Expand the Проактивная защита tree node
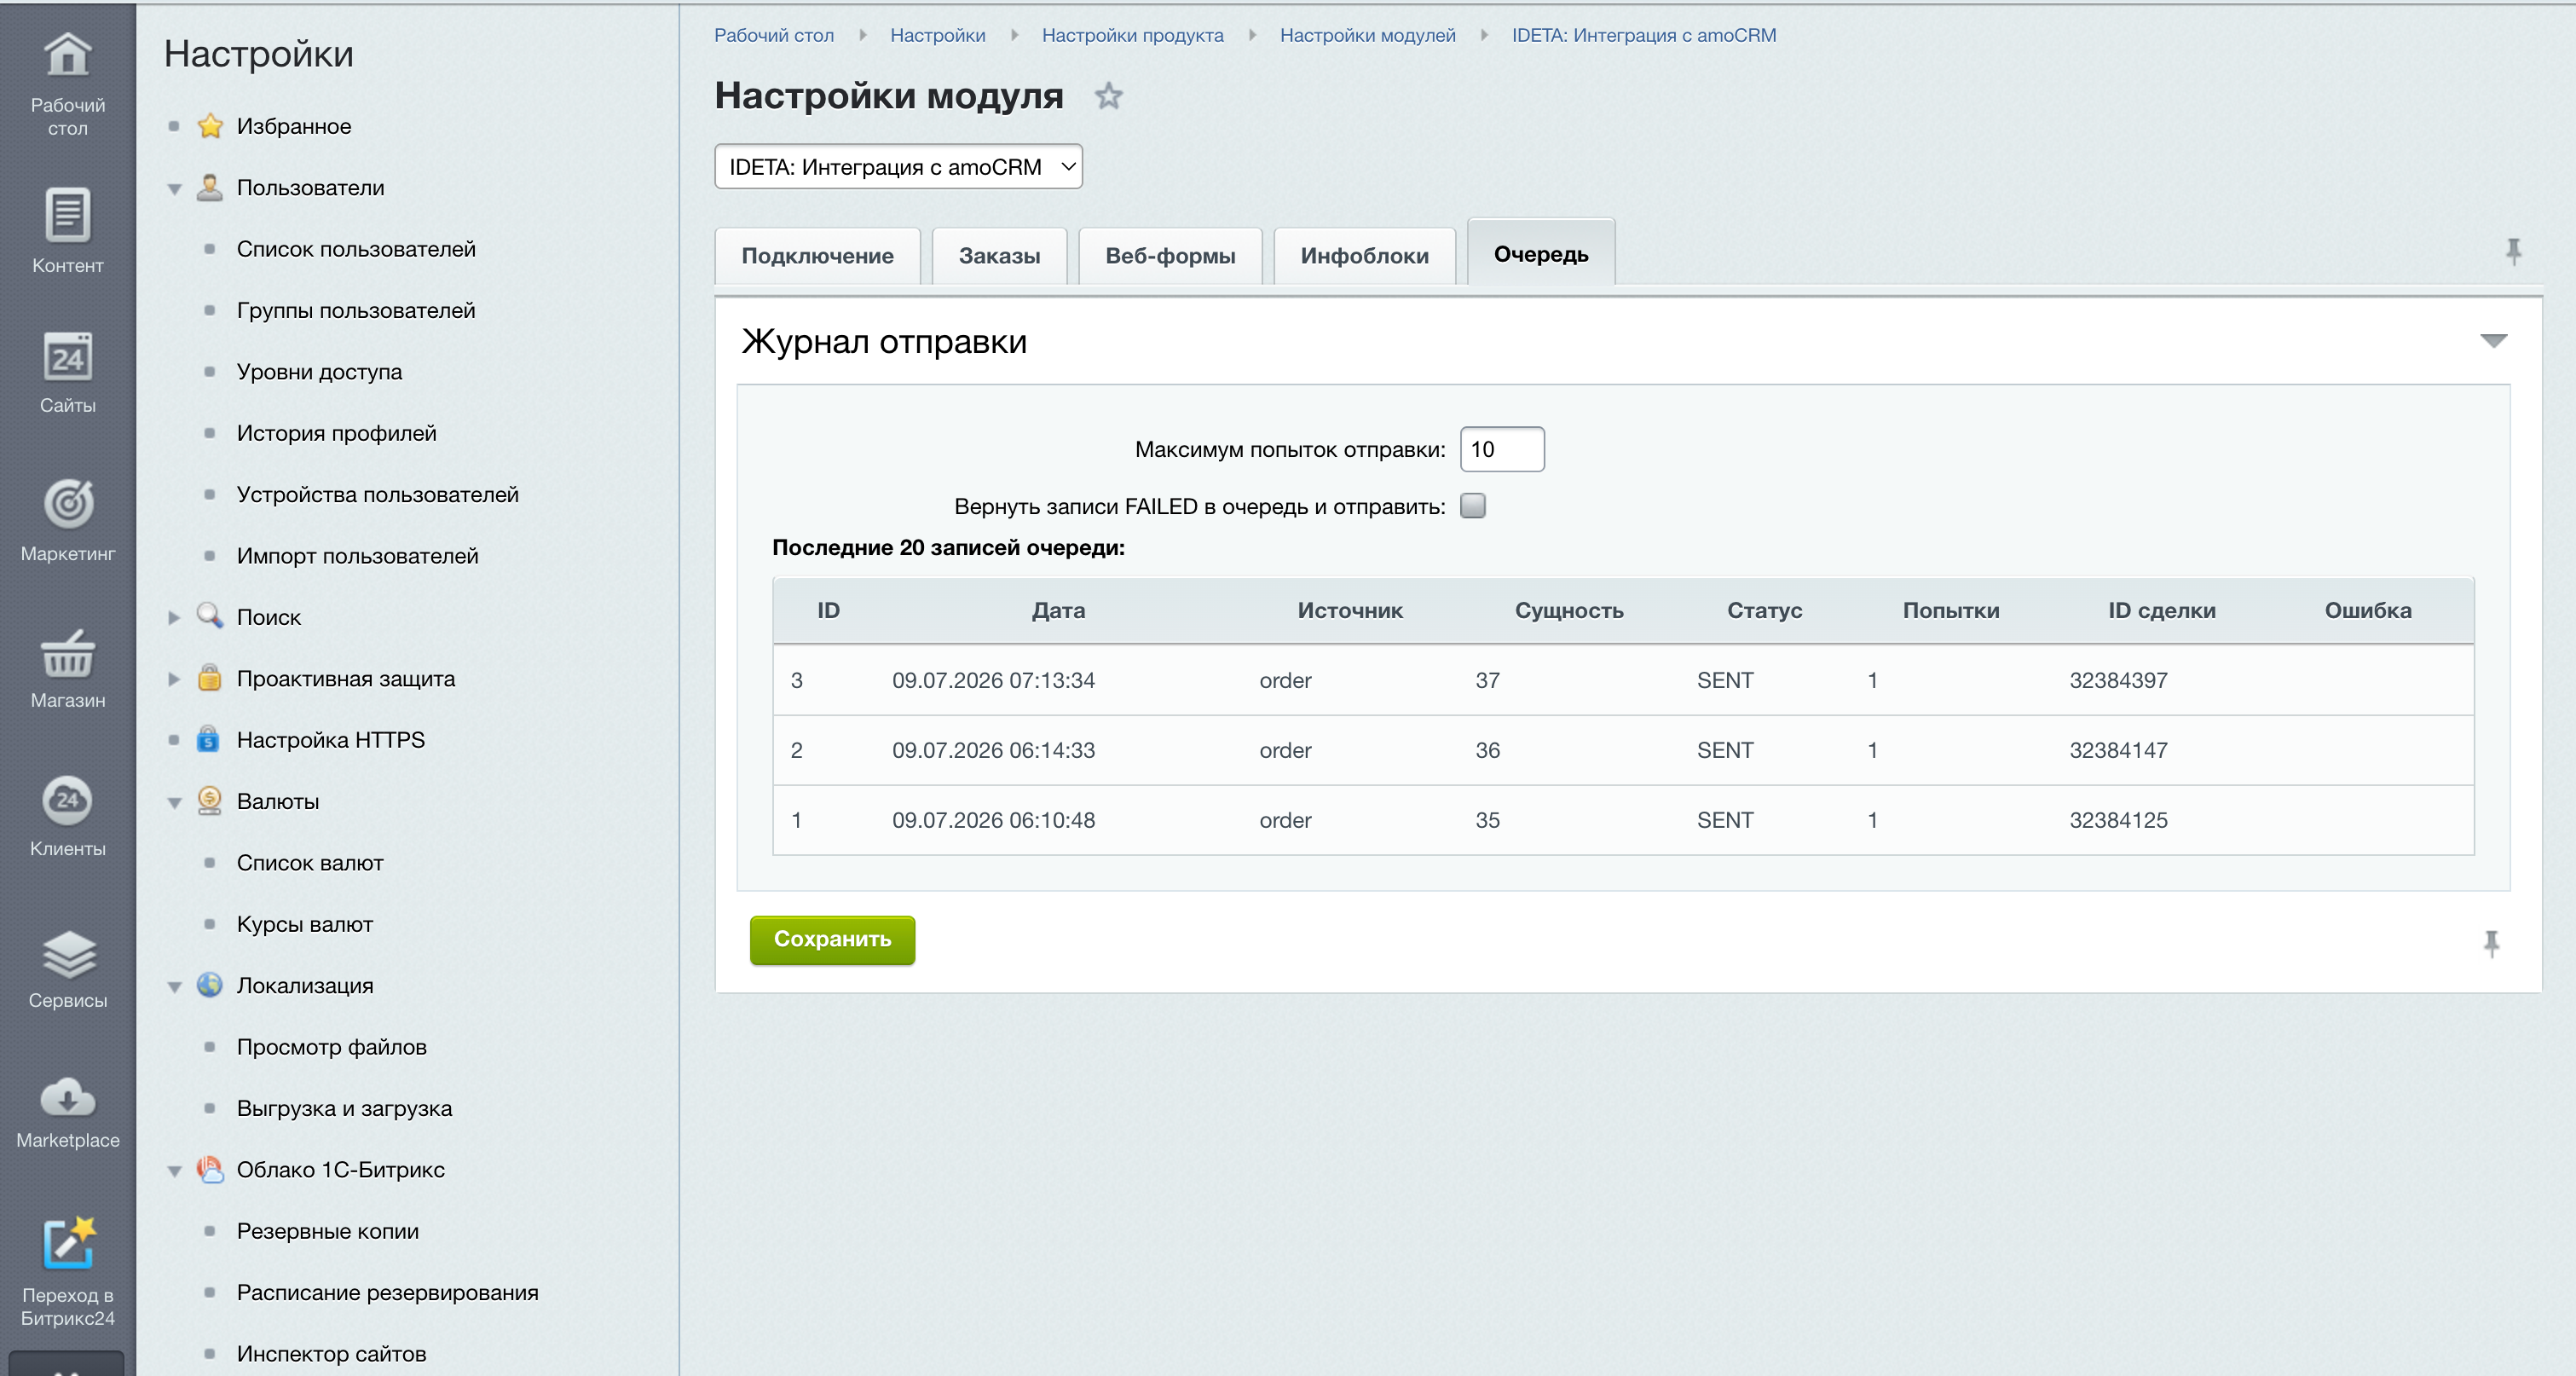Viewport: 2576px width, 1376px height. [174, 679]
